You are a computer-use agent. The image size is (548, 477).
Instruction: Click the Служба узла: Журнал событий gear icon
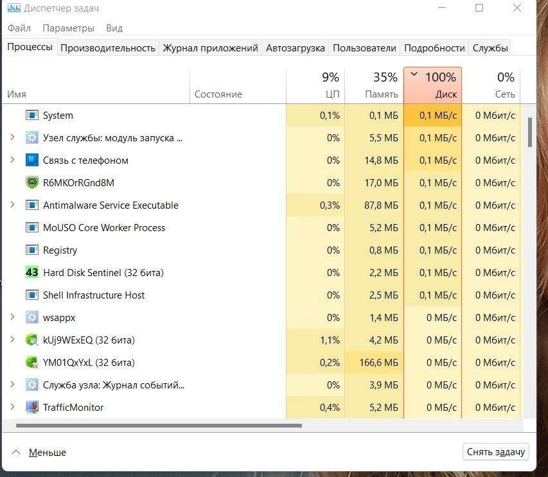click(x=32, y=385)
